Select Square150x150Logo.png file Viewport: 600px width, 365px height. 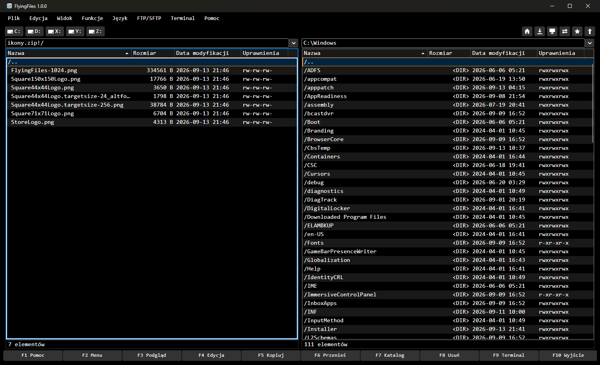pyautogui.click(x=152, y=79)
